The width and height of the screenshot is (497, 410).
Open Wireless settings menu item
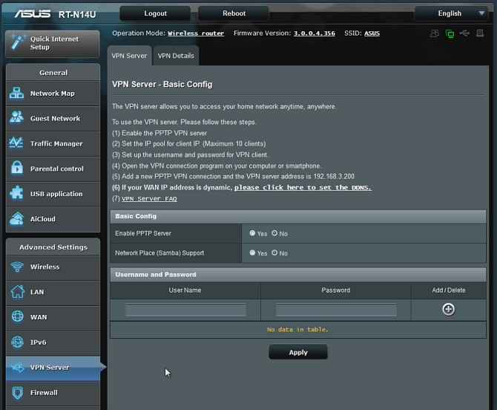53,267
